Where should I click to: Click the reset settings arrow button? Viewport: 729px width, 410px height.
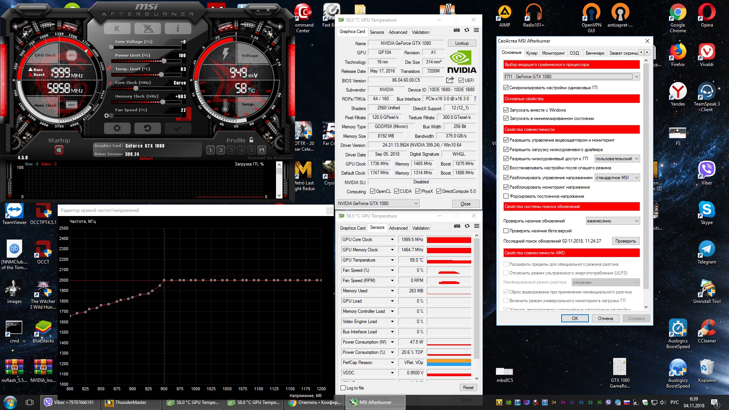click(x=147, y=128)
